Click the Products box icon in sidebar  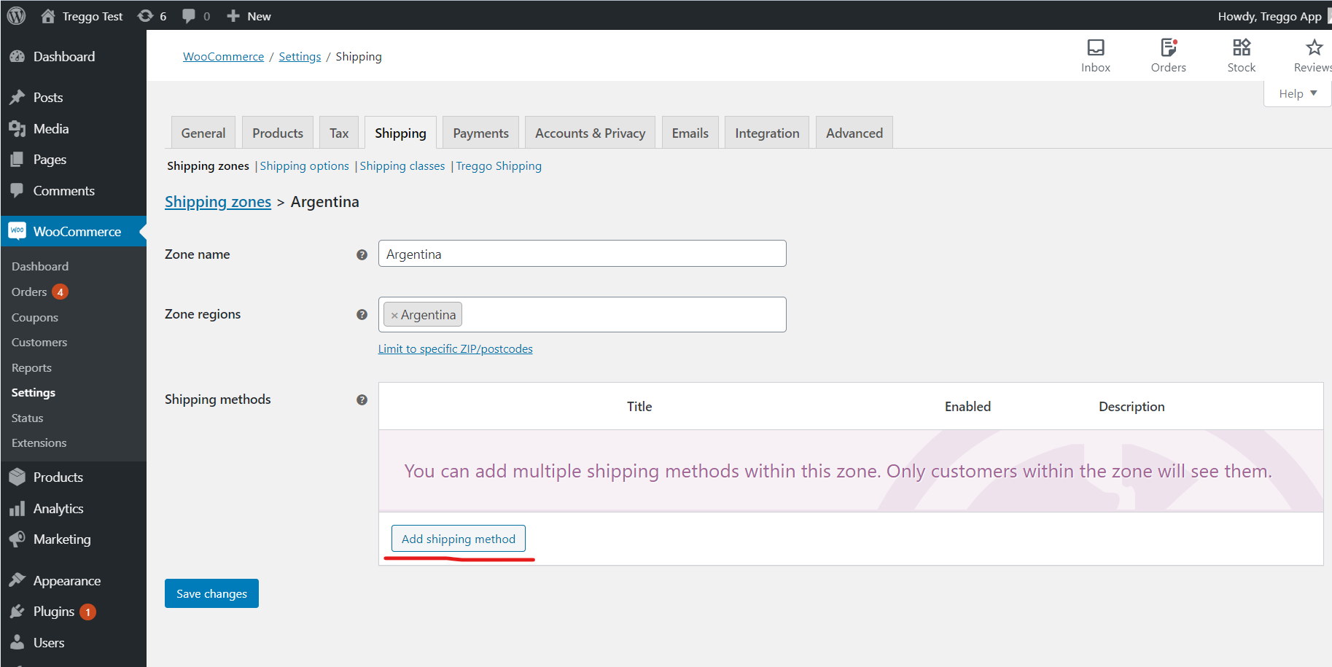(x=17, y=477)
